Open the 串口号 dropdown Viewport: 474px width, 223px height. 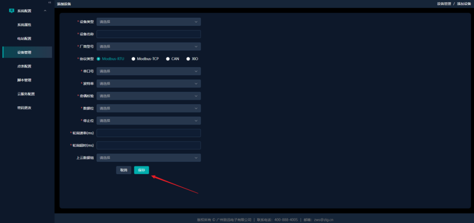coord(148,71)
